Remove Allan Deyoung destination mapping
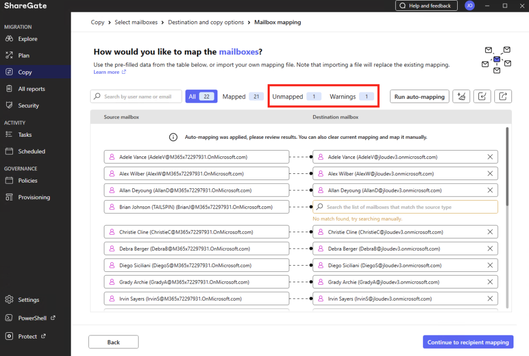 point(490,190)
